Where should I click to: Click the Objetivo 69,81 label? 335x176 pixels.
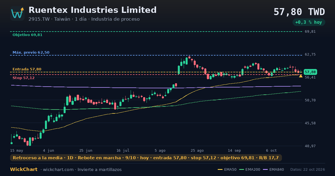click(x=27, y=35)
